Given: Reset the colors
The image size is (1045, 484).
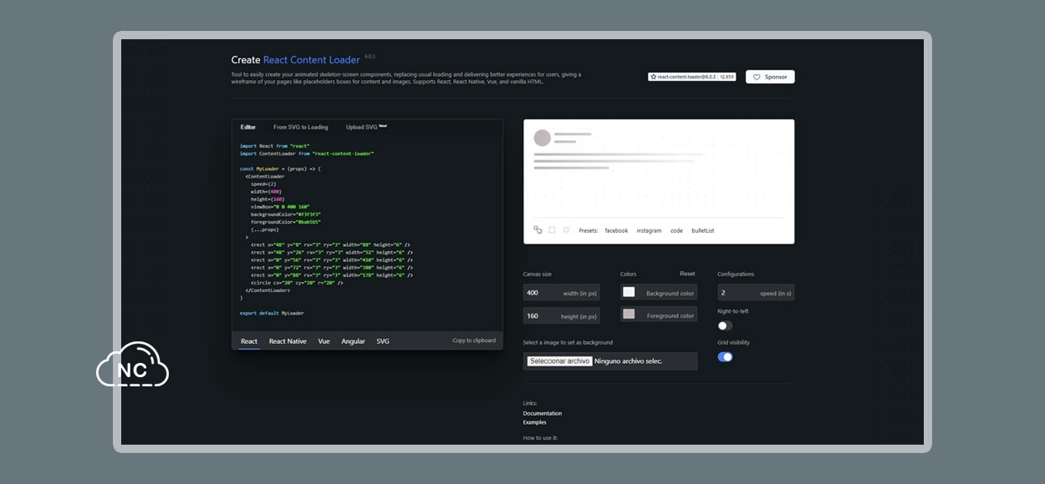Looking at the screenshot, I should coord(687,274).
